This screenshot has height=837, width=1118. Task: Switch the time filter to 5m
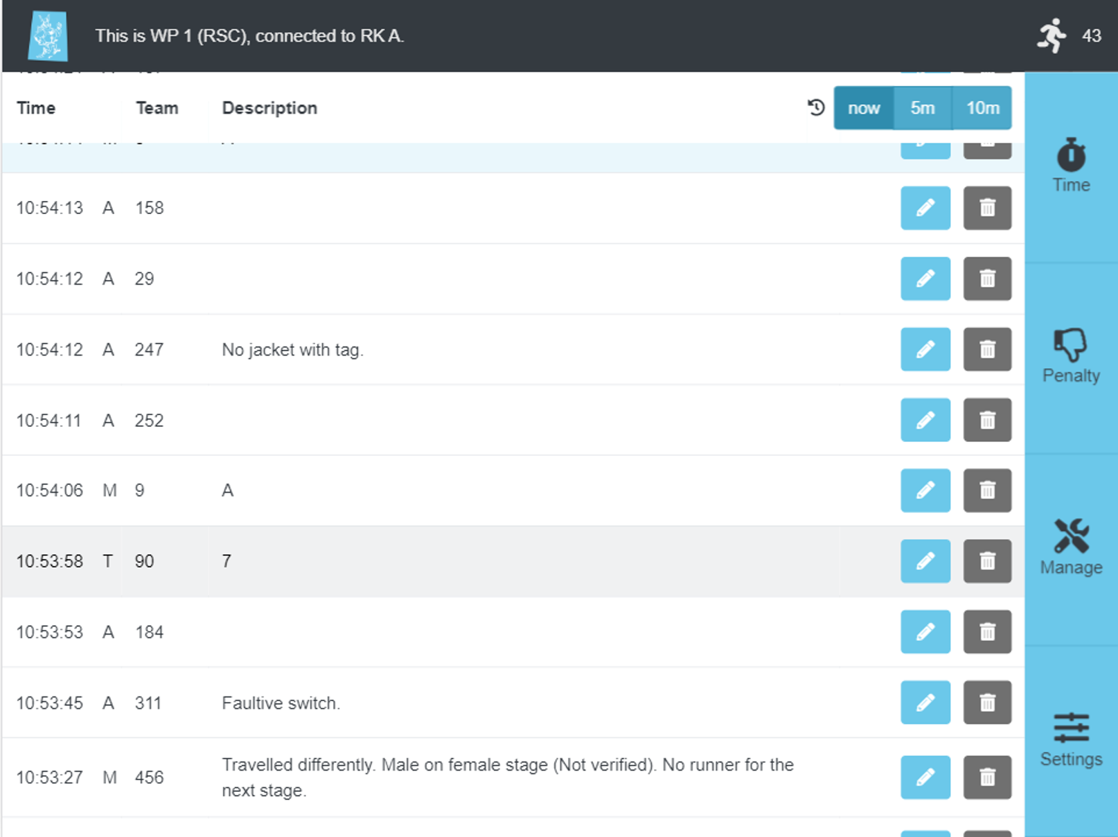click(x=923, y=107)
